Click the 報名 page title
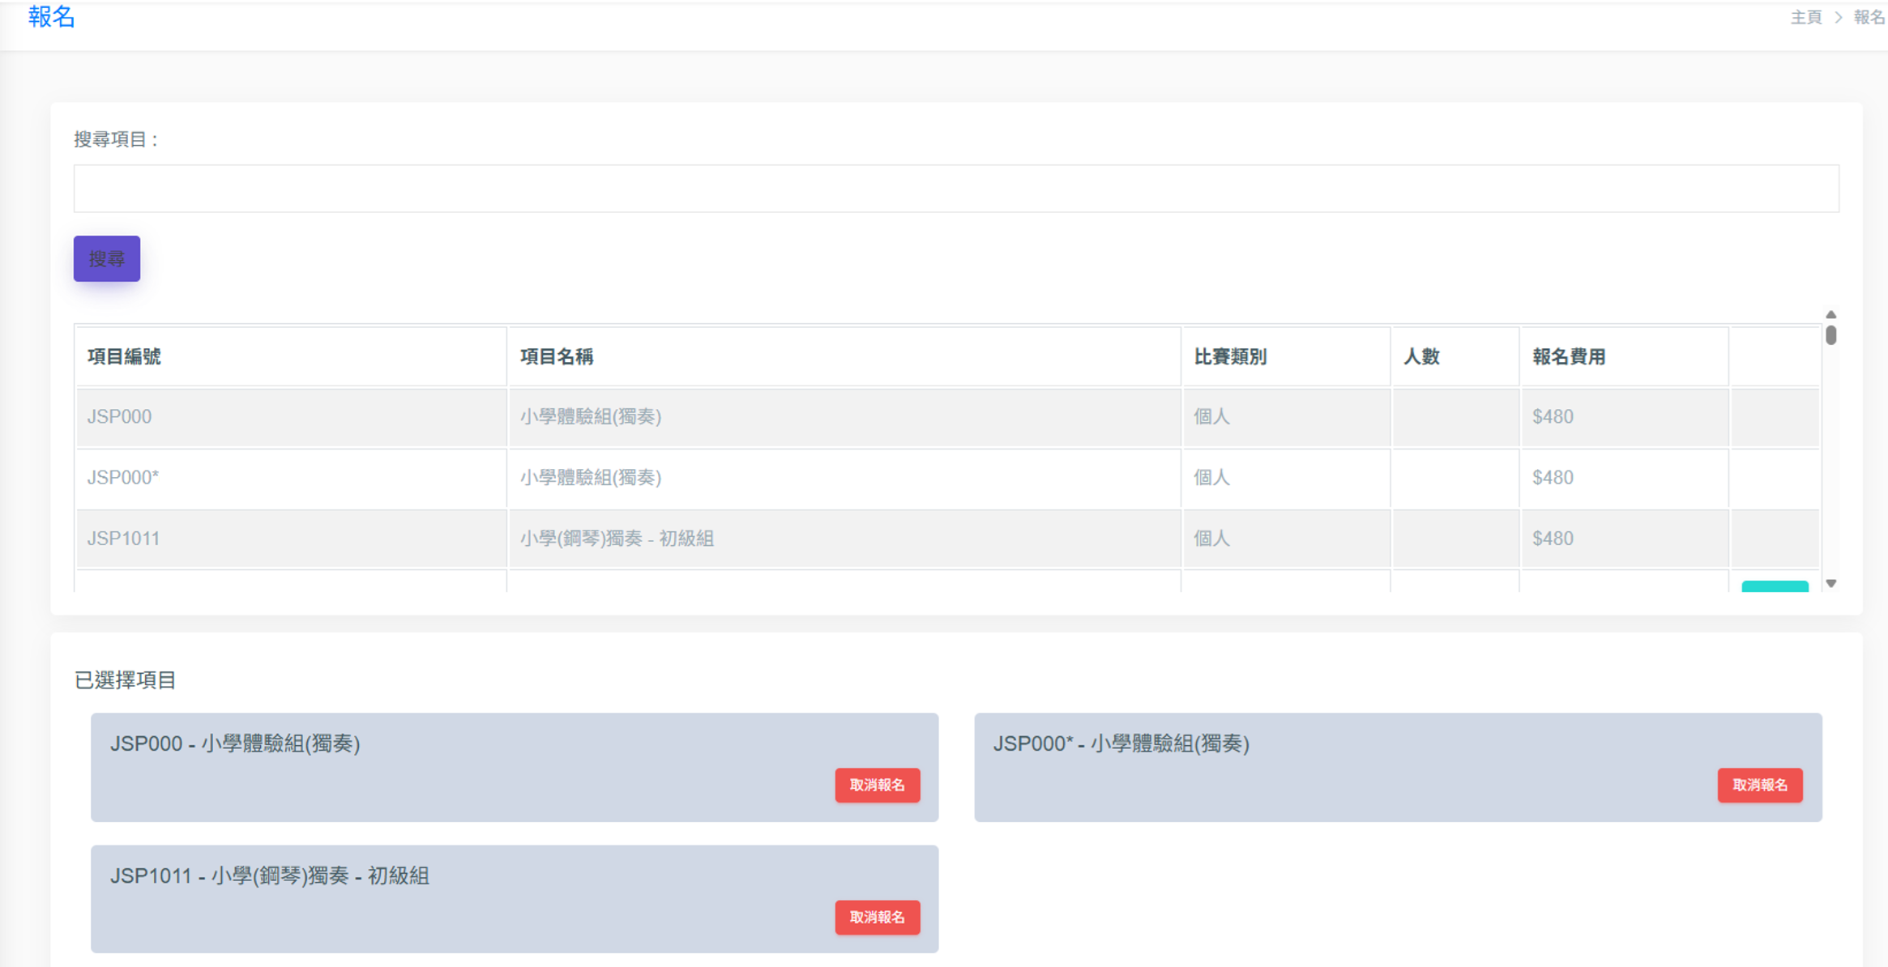The width and height of the screenshot is (1888, 967). (51, 16)
